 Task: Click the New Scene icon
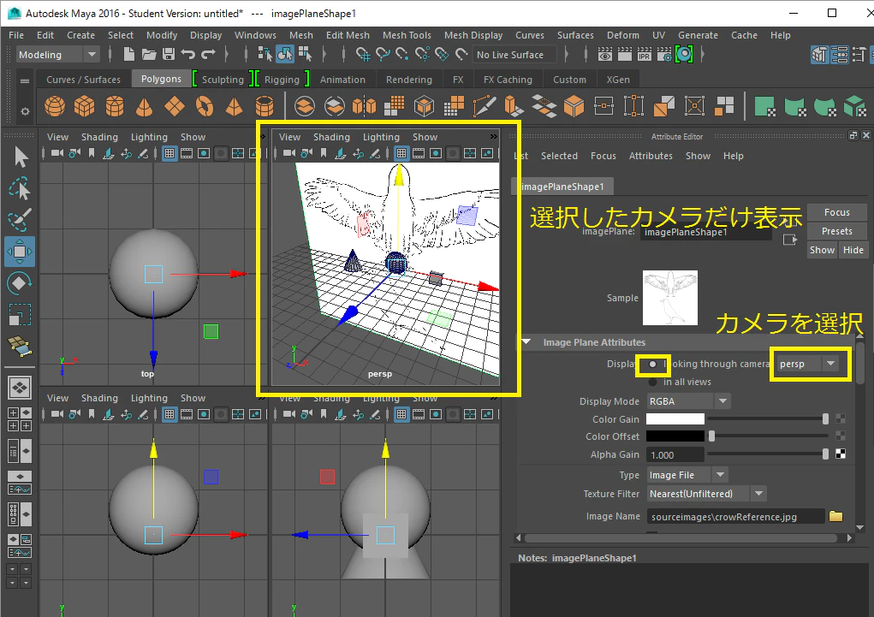[128, 54]
